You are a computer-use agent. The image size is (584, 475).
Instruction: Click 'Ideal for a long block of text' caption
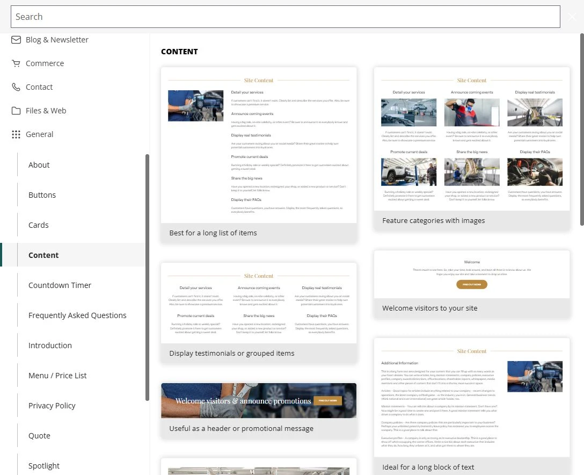point(428,467)
